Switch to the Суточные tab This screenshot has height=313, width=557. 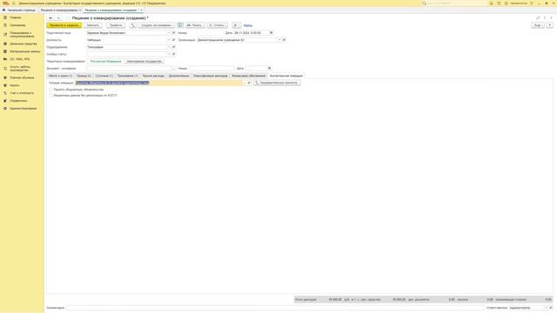click(x=104, y=76)
